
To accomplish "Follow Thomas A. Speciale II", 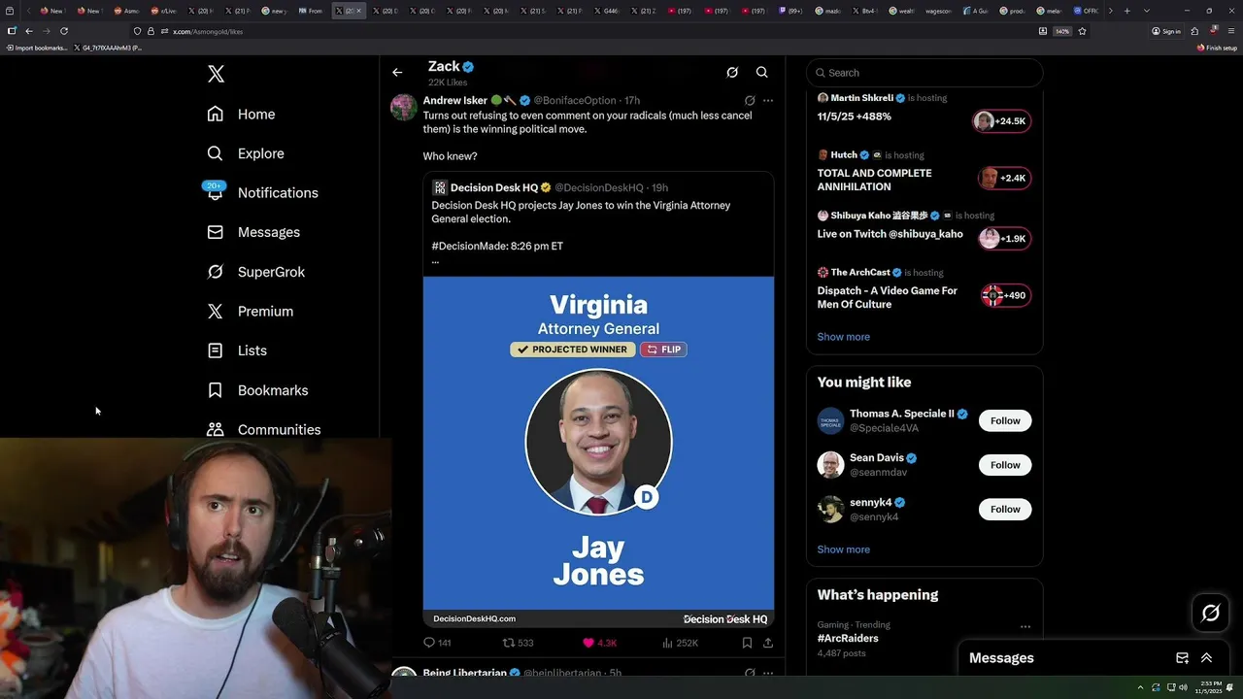I will tap(1005, 420).
